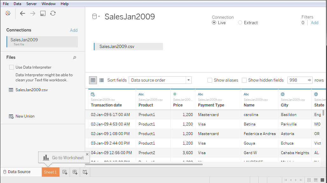The image size is (327, 183).
Task: Apply row count with the arrow in rows box
Action: (310, 80)
